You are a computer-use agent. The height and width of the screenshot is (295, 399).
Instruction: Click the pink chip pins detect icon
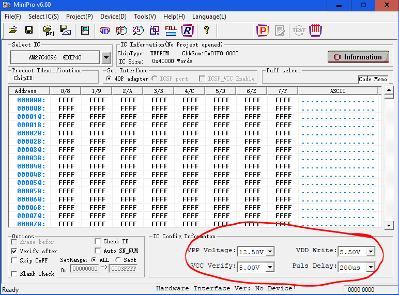point(316,30)
